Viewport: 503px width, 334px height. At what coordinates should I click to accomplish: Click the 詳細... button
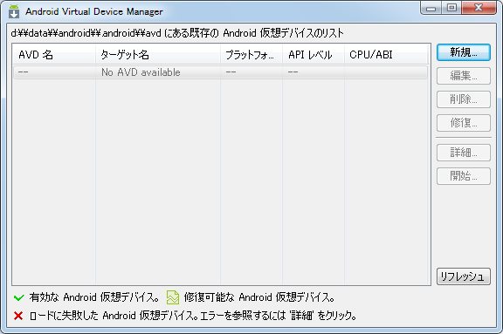tap(463, 153)
